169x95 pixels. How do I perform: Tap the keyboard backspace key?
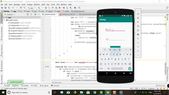click(130, 64)
